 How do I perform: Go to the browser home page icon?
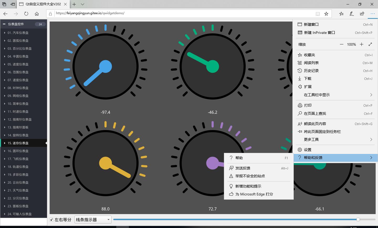pos(37,14)
